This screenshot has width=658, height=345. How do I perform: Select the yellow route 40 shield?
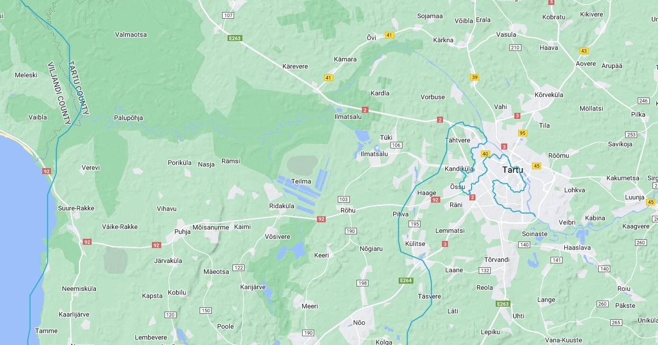coord(485,154)
